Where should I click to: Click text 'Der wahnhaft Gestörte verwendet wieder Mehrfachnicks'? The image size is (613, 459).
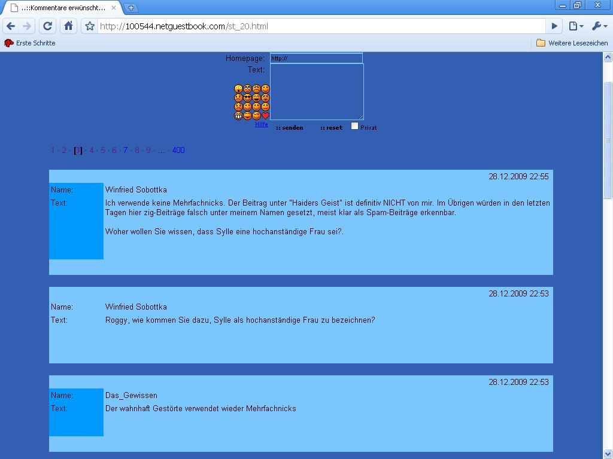201,409
